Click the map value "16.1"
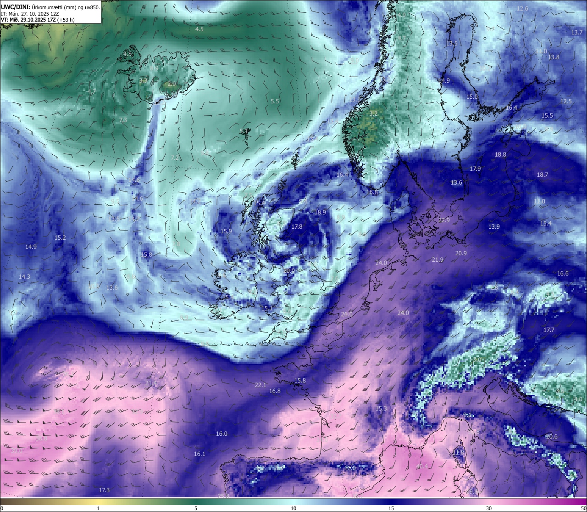Screen dimensions: 587x512 click(199, 454)
